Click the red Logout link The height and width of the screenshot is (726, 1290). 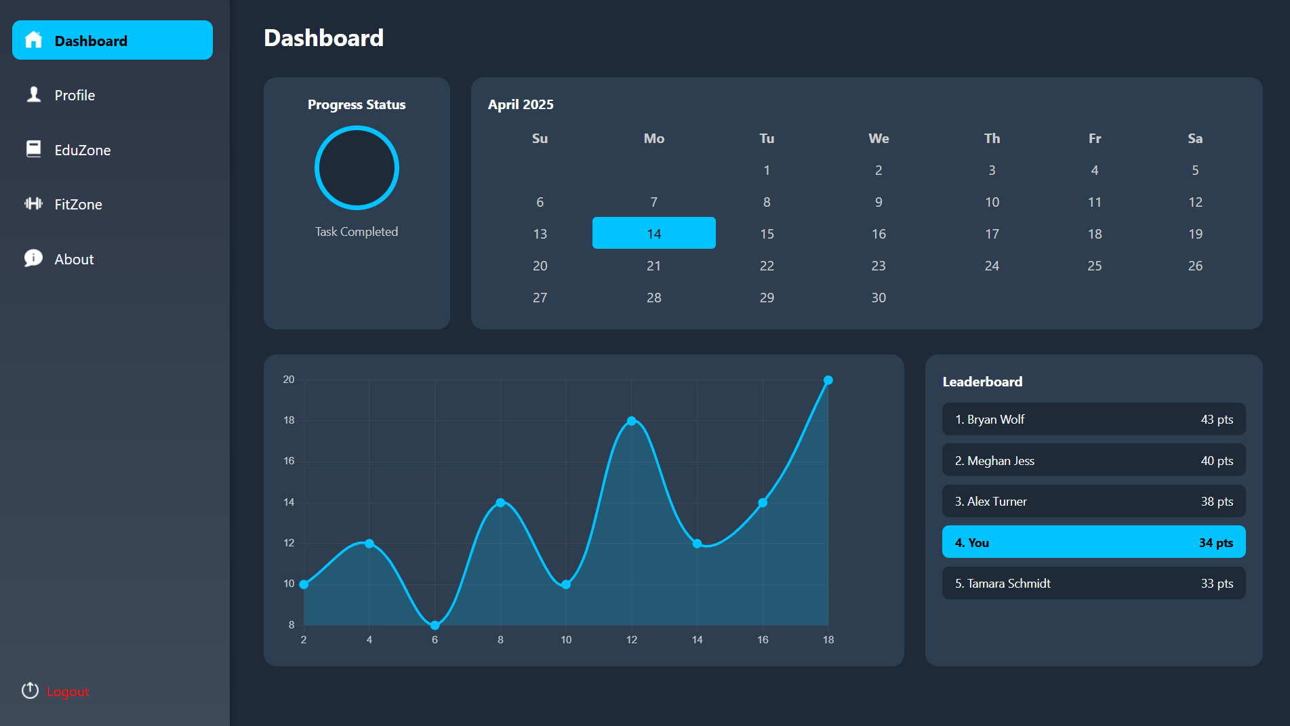point(68,691)
